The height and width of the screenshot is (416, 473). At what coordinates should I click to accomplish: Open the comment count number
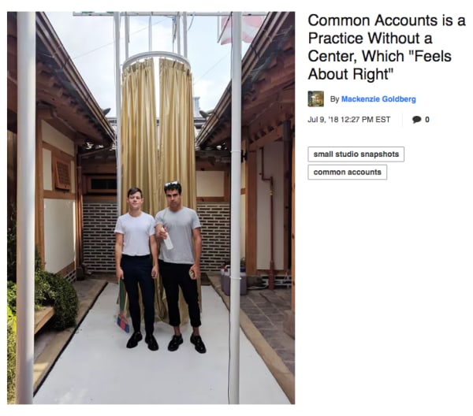(427, 120)
